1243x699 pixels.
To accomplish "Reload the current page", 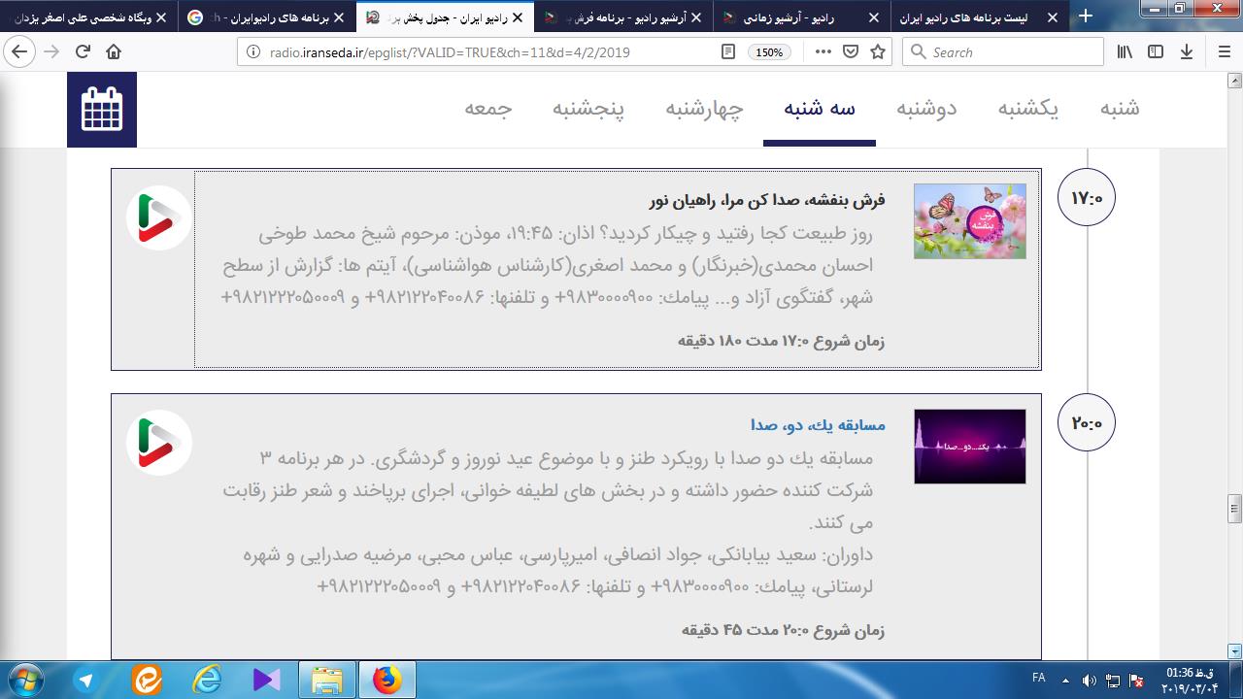I will point(83,52).
